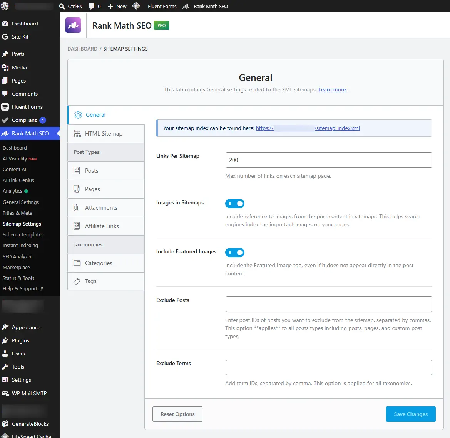Screen dimensions: 450x438
Task: Open the HTML Sitemap tab
Action: pos(106,134)
